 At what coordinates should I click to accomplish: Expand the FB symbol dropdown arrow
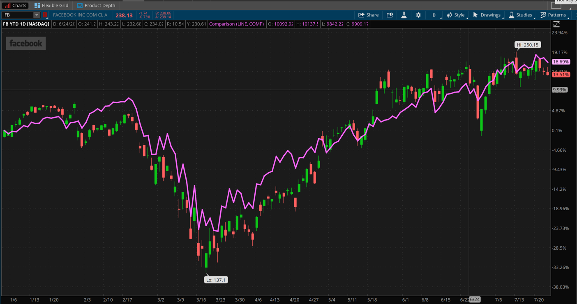(36, 15)
